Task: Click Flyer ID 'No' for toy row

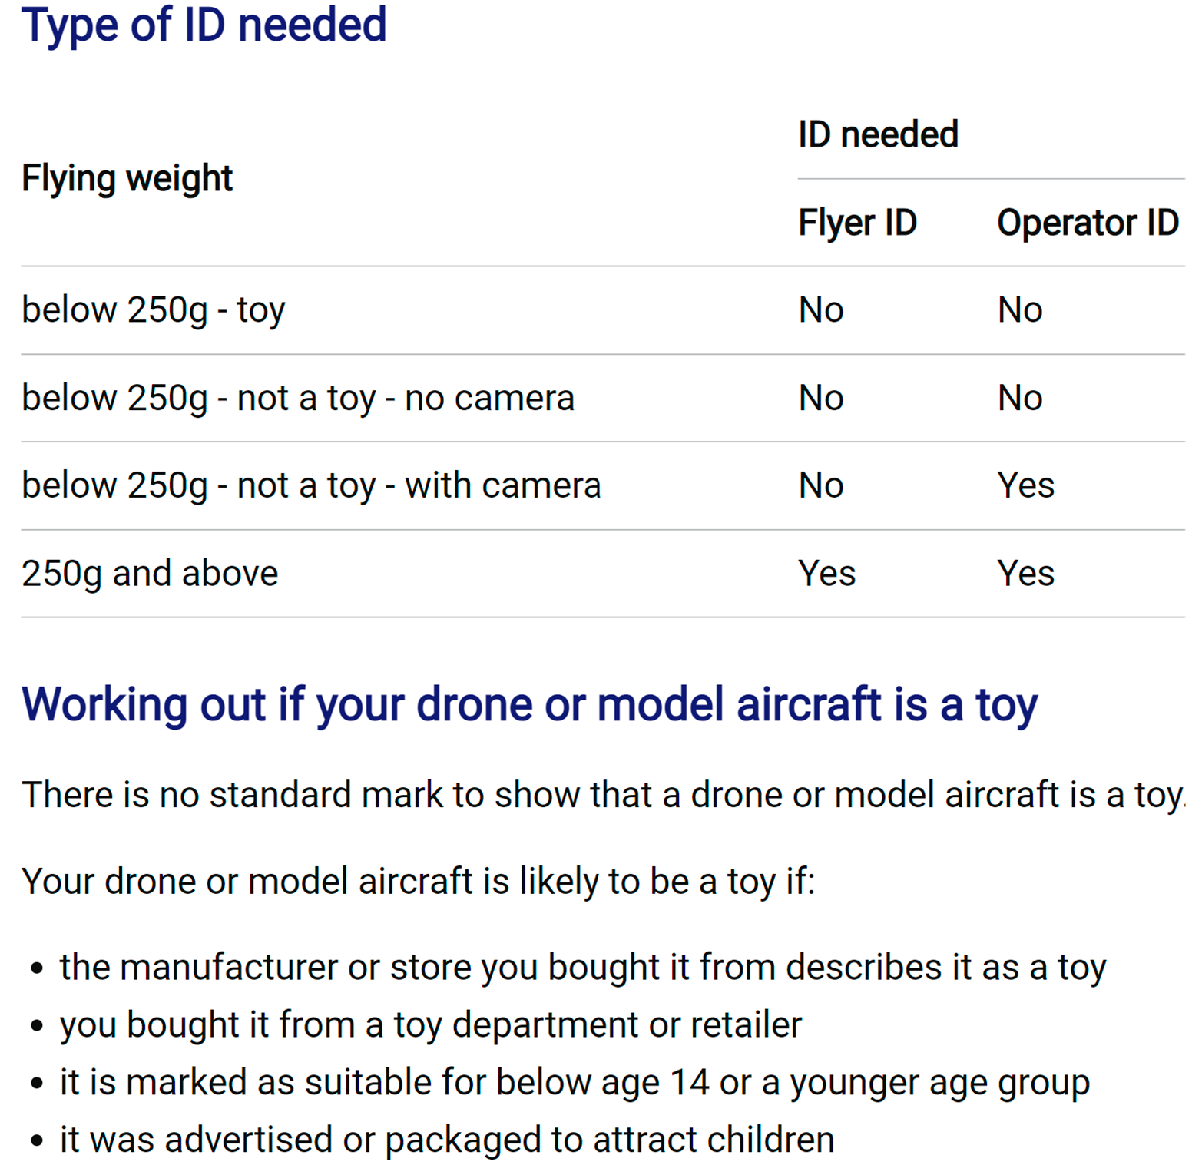Action: pos(821,310)
